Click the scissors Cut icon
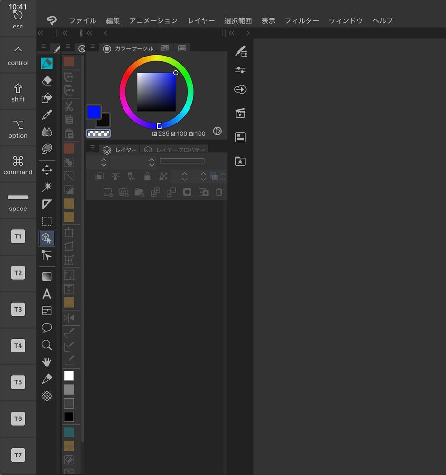 pyautogui.click(x=69, y=106)
